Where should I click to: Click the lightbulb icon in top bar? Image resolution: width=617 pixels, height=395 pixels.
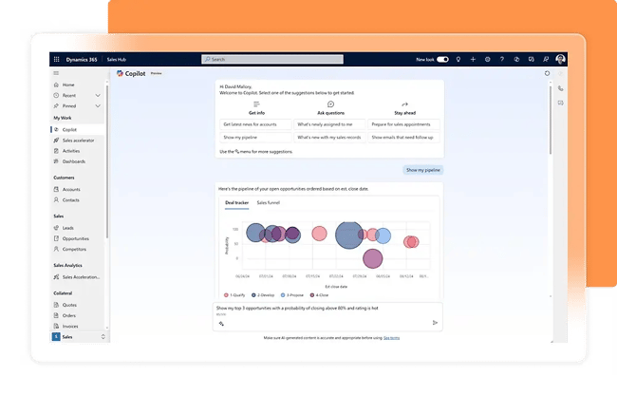coord(458,60)
